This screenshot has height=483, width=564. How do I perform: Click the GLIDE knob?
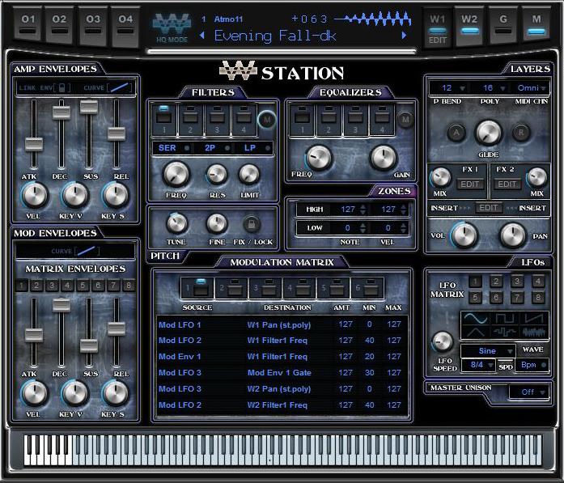[x=488, y=133]
